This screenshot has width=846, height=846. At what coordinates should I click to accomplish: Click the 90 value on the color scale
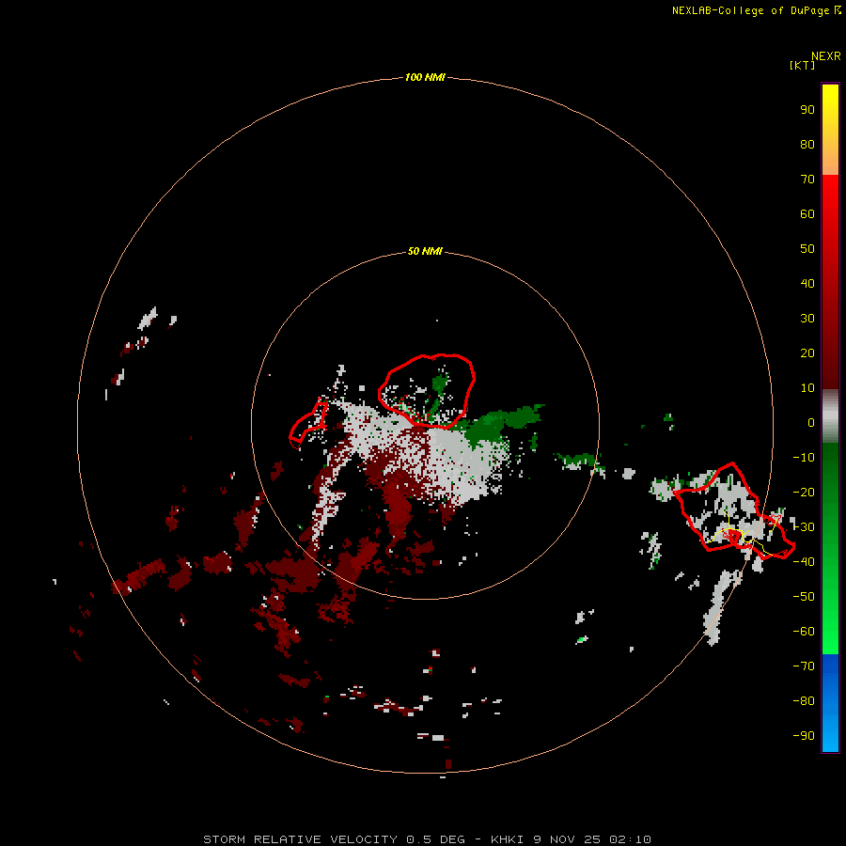807,110
